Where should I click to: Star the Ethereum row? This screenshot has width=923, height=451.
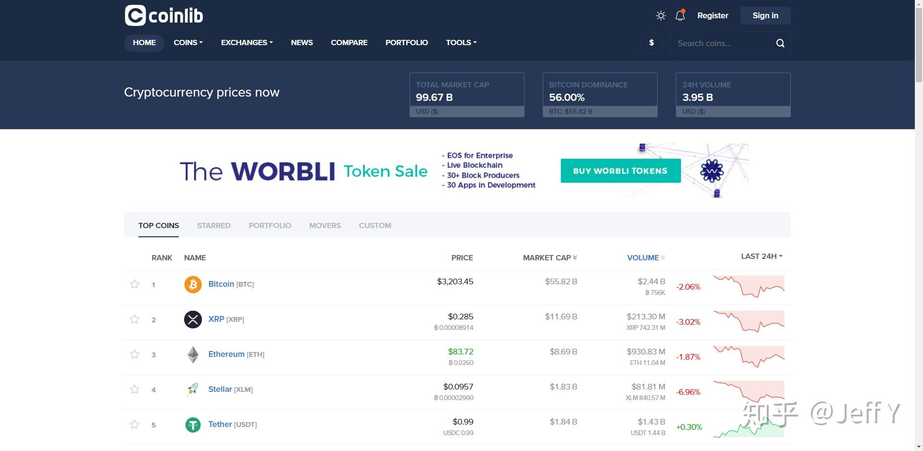pos(135,354)
